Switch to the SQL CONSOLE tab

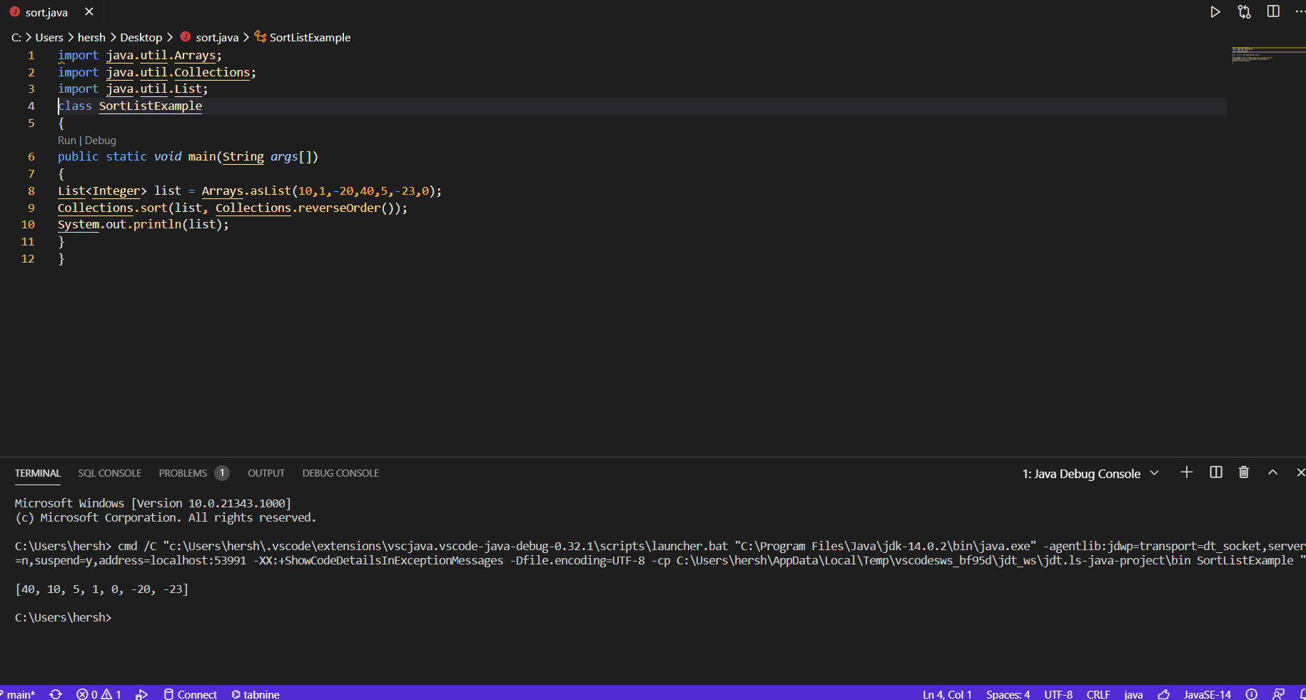coord(110,473)
